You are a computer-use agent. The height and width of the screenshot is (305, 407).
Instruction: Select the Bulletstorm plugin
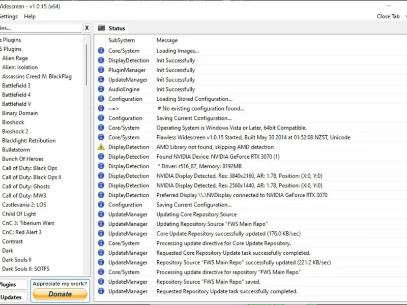(16, 149)
